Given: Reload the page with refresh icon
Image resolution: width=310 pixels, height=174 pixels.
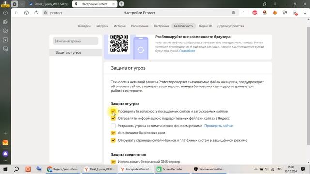Looking at the screenshot, I should [x=36, y=13].
